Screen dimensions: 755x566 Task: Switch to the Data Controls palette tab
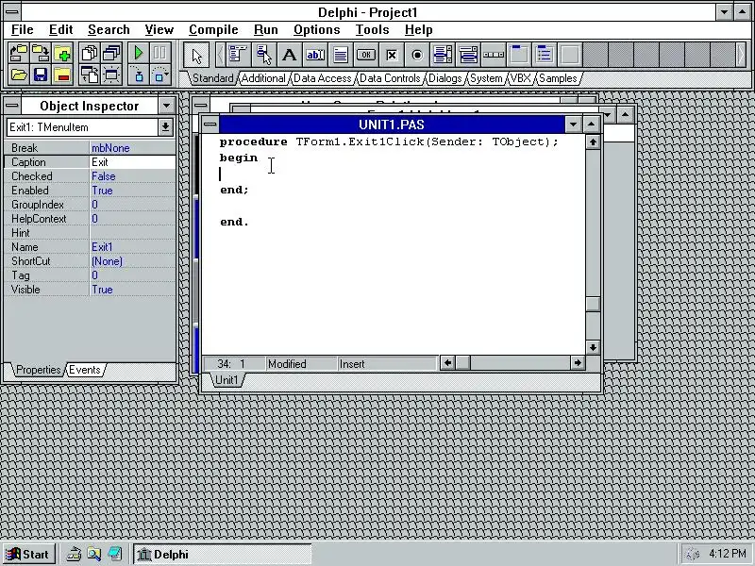(x=390, y=78)
